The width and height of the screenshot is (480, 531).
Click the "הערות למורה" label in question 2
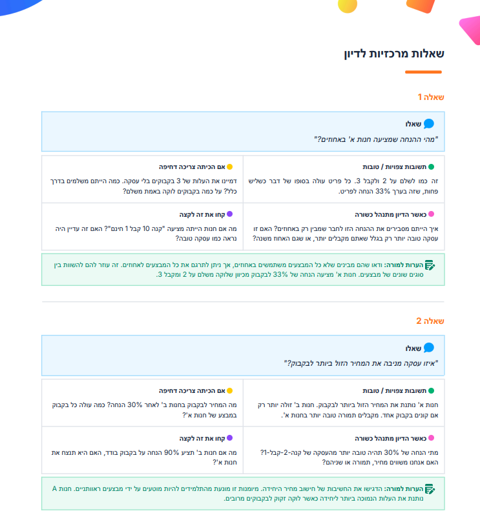[x=406, y=489]
